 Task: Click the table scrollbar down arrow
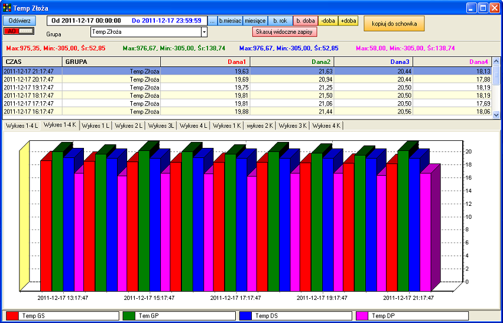496,115
